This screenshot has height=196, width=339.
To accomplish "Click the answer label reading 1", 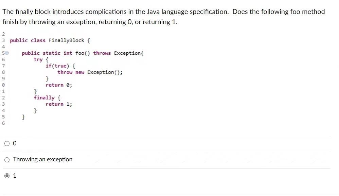I will pyautogui.click(x=14, y=175).
